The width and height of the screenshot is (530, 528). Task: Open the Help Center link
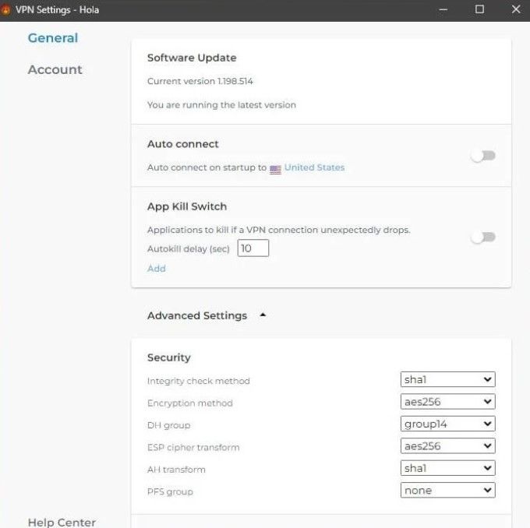[62, 522]
